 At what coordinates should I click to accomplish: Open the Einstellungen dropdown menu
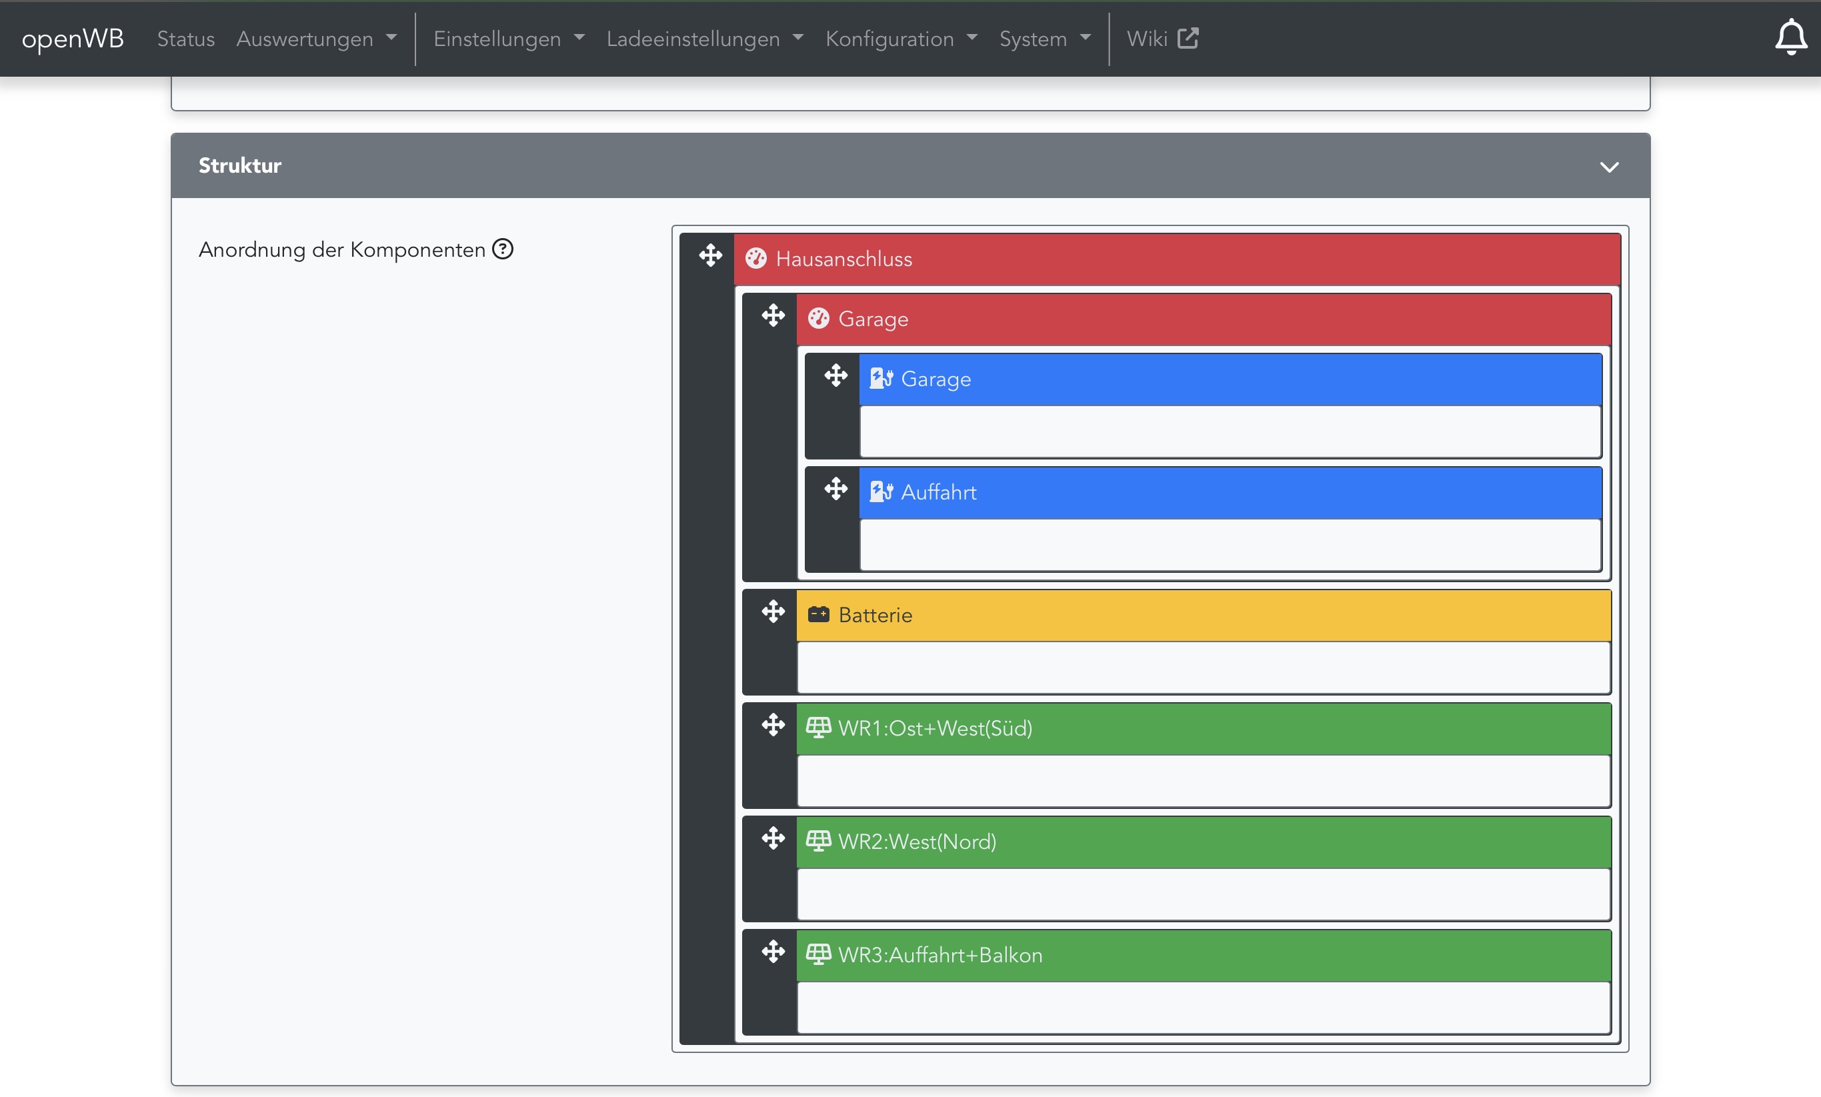pyautogui.click(x=509, y=39)
